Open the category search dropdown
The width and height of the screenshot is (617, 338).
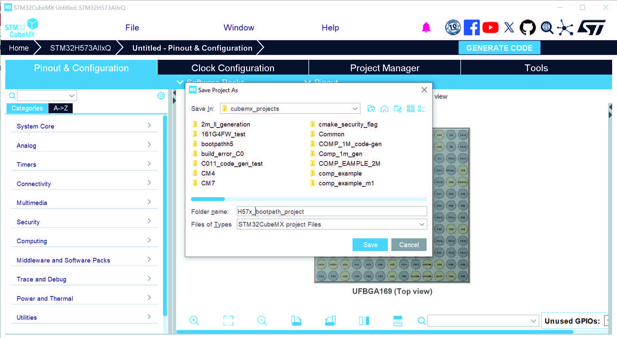pos(72,96)
